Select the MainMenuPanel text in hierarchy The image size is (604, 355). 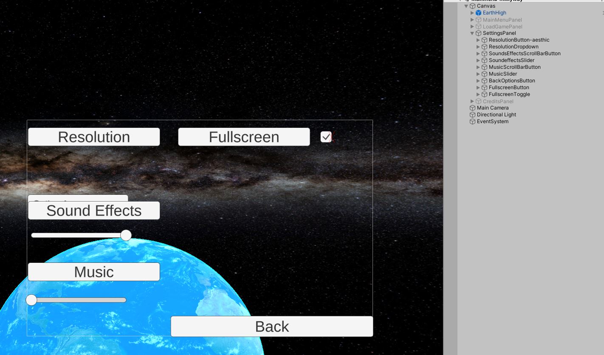(x=502, y=20)
